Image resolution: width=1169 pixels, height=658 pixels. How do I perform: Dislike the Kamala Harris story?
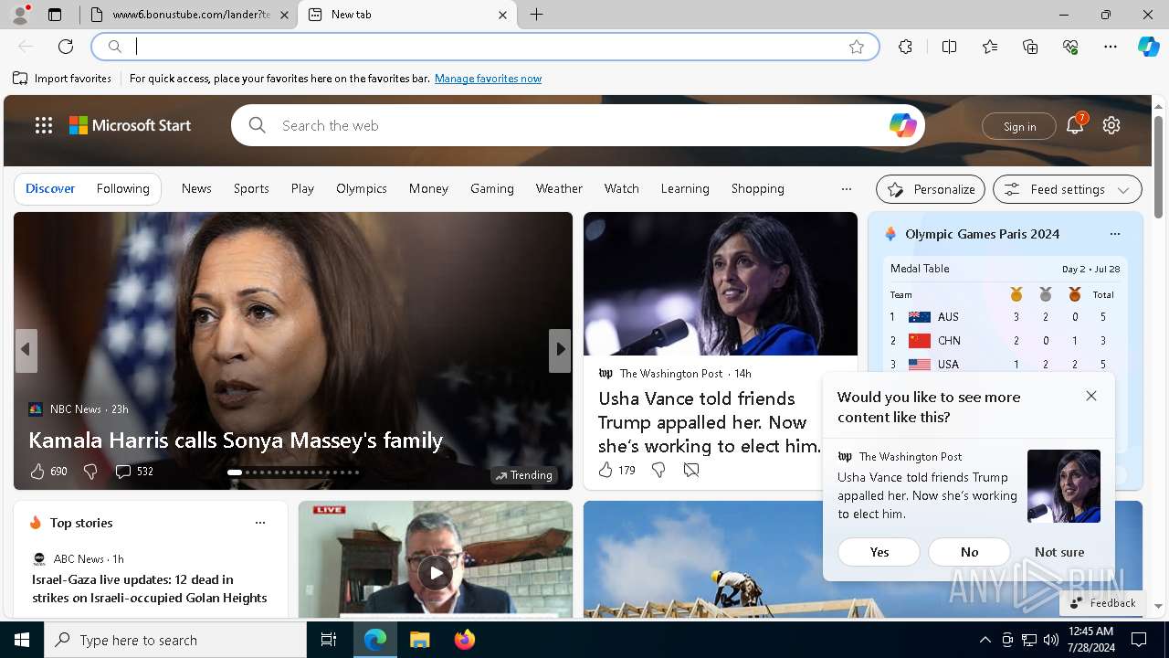click(90, 472)
